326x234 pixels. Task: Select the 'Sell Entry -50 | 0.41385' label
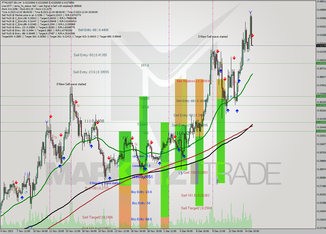click(90, 55)
